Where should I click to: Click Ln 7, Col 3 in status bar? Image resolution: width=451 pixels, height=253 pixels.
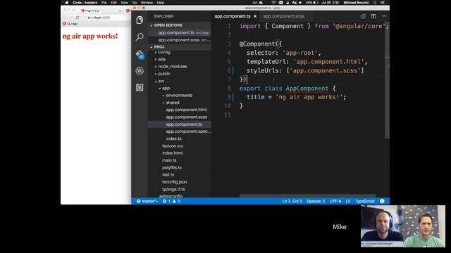tap(292, 201)
